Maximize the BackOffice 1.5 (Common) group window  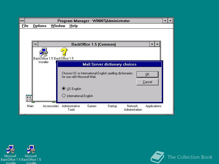157,44
